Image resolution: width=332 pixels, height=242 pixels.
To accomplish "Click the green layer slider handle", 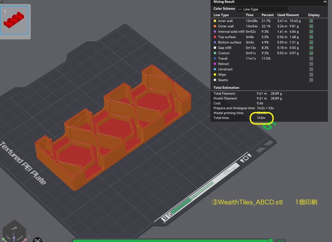I will click(x=270, y=240).
